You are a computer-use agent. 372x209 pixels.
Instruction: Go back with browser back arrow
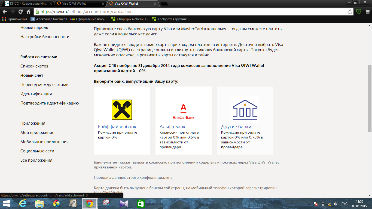(5, 12)
